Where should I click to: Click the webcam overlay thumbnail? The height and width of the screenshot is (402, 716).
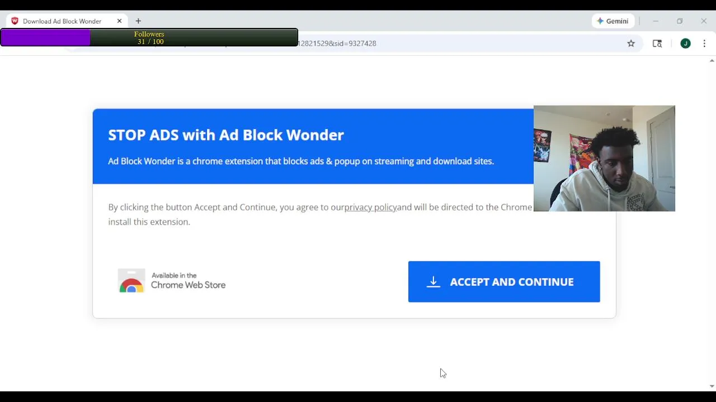click(604, 159)
